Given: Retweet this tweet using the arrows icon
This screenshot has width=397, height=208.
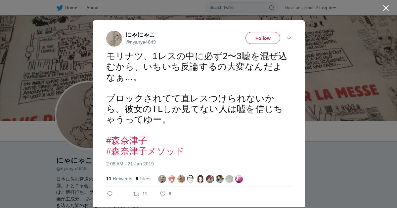Looking at the screenshot, I should (x=136, y=194).
